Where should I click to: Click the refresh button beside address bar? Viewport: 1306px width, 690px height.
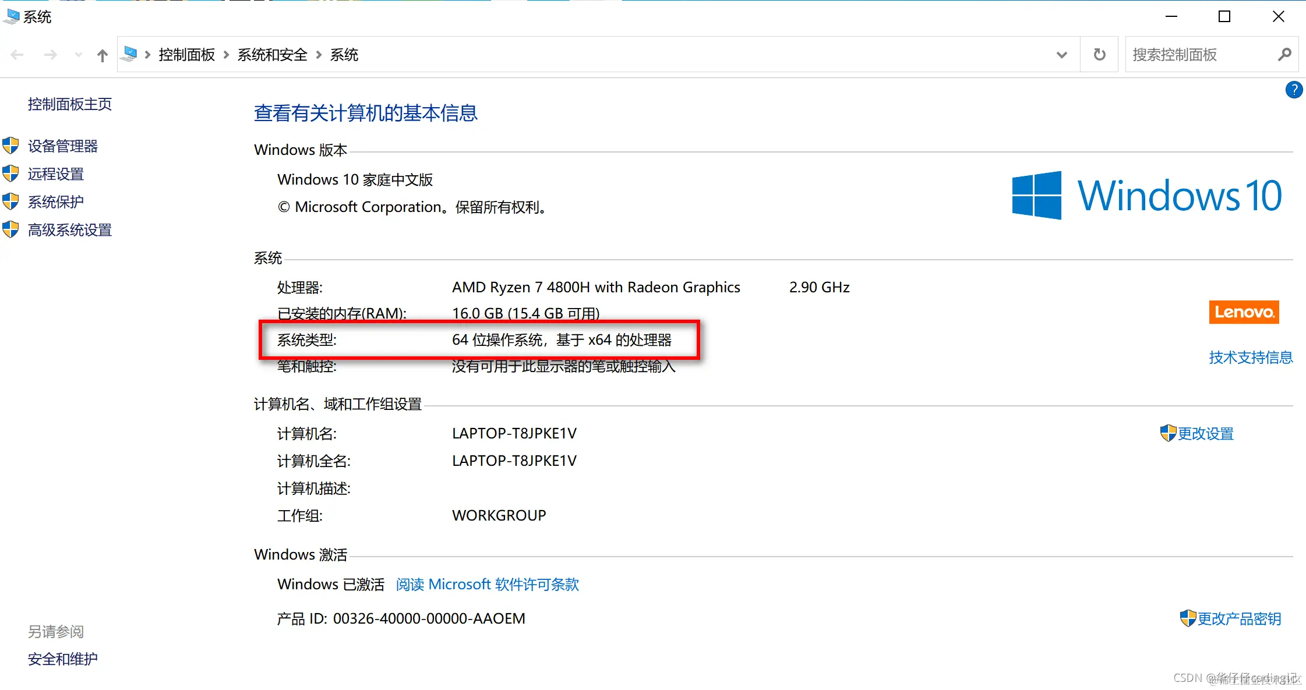[1099, 55]
